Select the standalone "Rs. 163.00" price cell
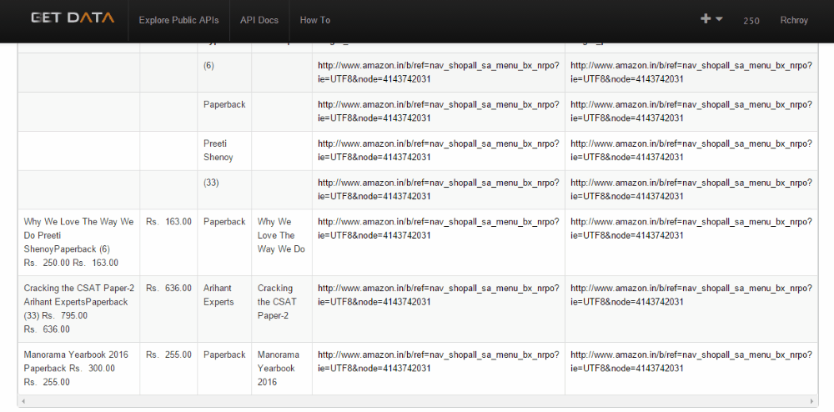 (168, 243)
